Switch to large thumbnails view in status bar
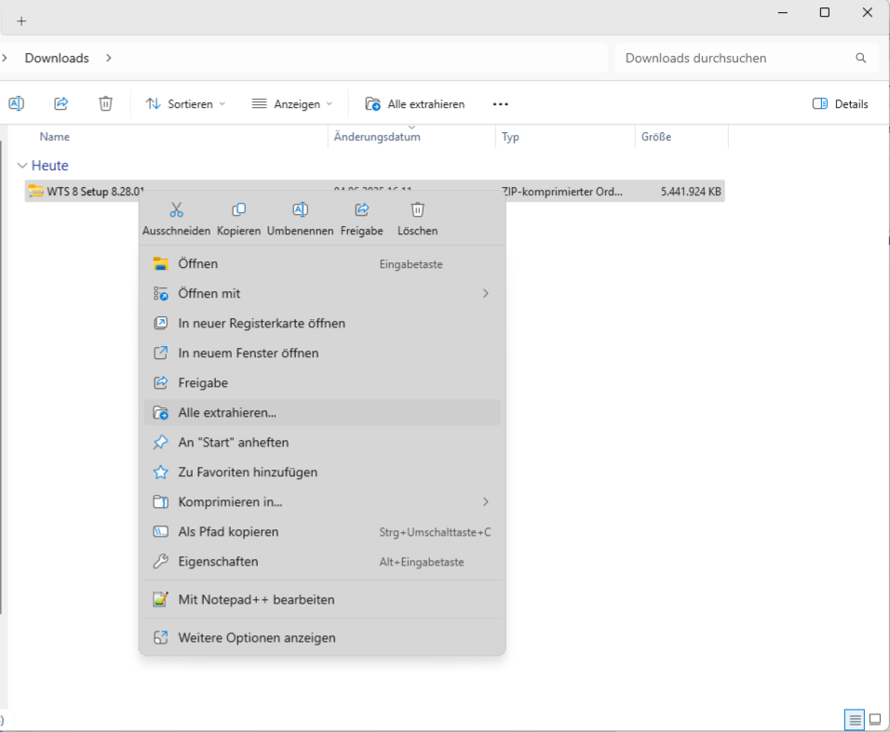 875,720
